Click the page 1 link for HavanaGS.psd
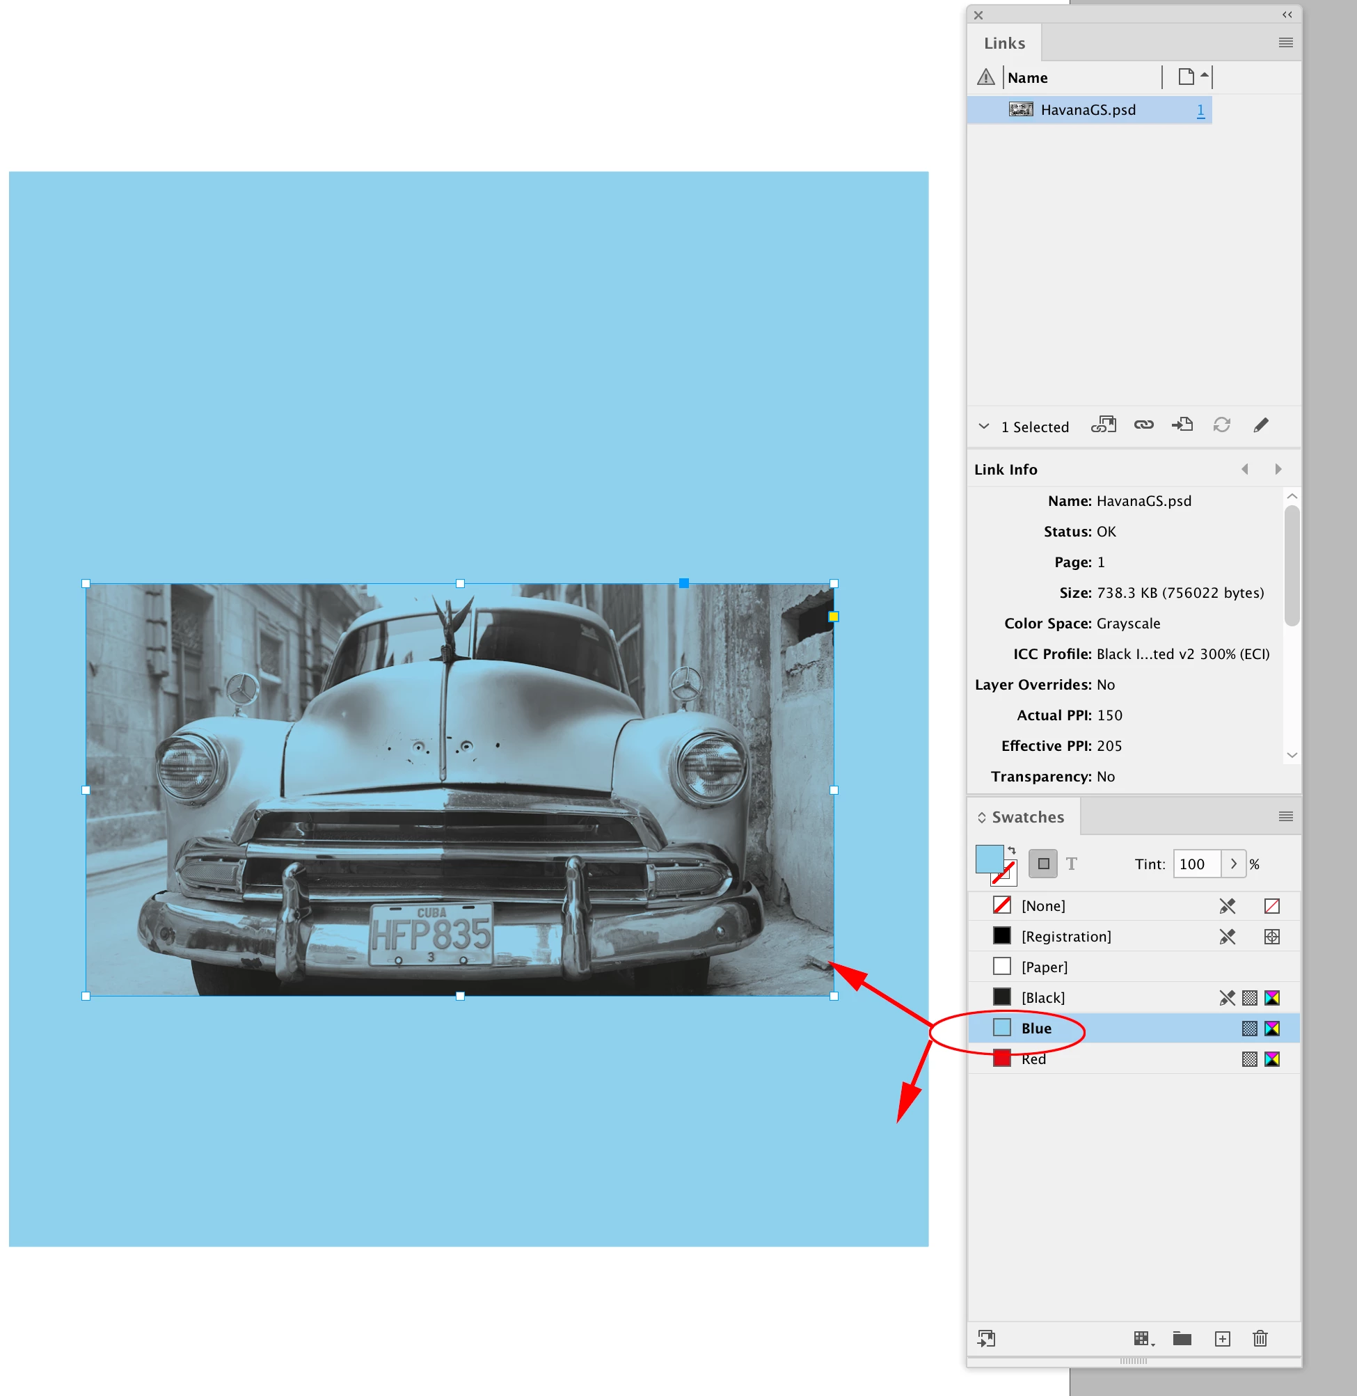1357x1396 pixels. (1201, 110)
